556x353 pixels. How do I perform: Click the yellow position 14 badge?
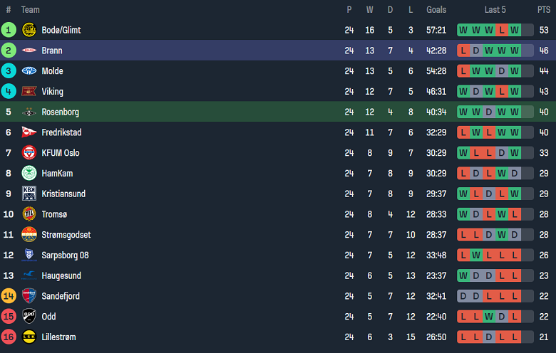tap(9, 296)
